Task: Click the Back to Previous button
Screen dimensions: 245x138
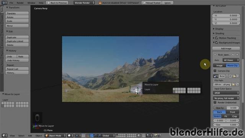Action: (57, 3)
